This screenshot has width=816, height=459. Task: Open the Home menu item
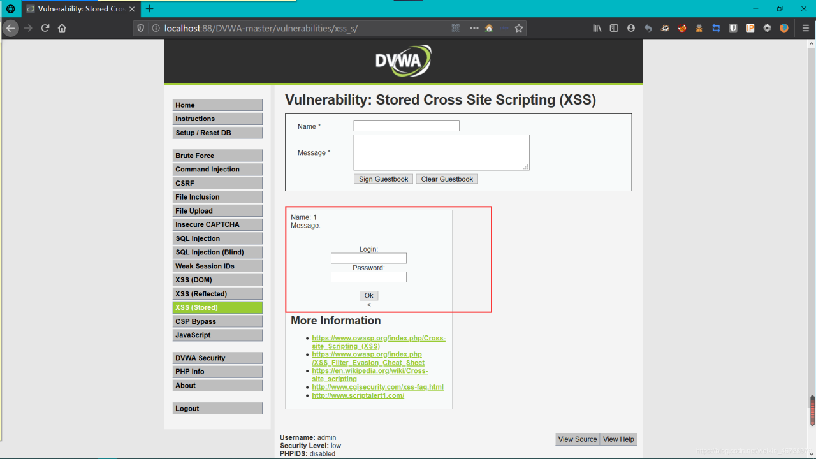point(217,105)
